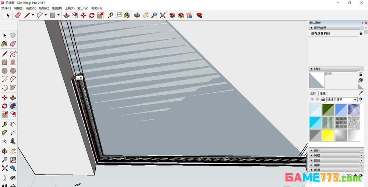Open the 绘图(R) menu
The height and width of the screenshot is (187, 368).
pos(57,8)
